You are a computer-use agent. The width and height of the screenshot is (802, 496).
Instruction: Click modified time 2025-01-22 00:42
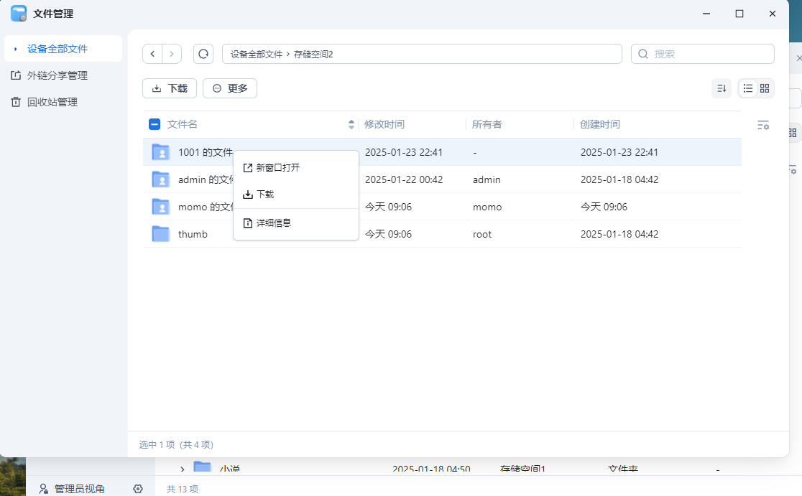(404, 179)
